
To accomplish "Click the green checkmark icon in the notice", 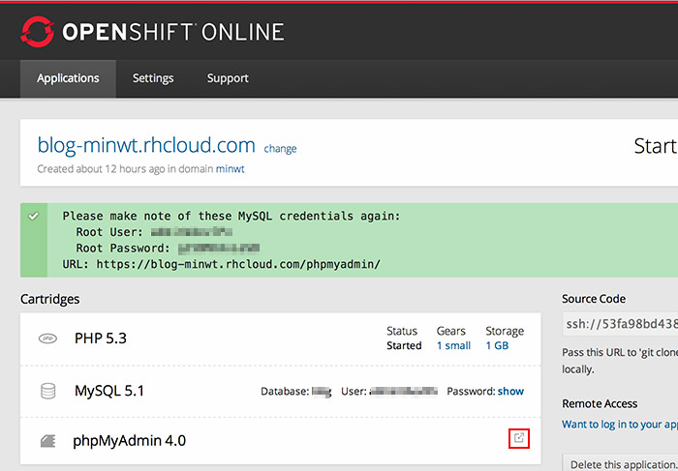I will 33,216.
